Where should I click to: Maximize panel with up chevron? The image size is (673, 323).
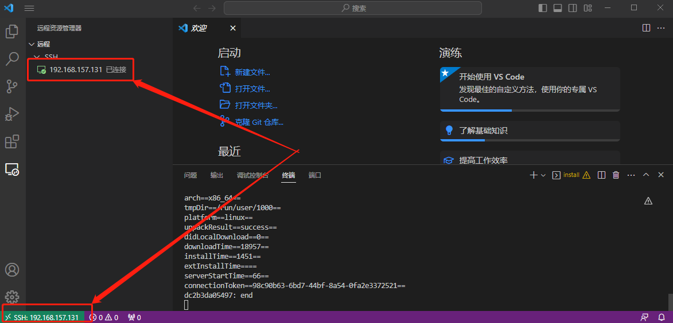pos(646,175)
